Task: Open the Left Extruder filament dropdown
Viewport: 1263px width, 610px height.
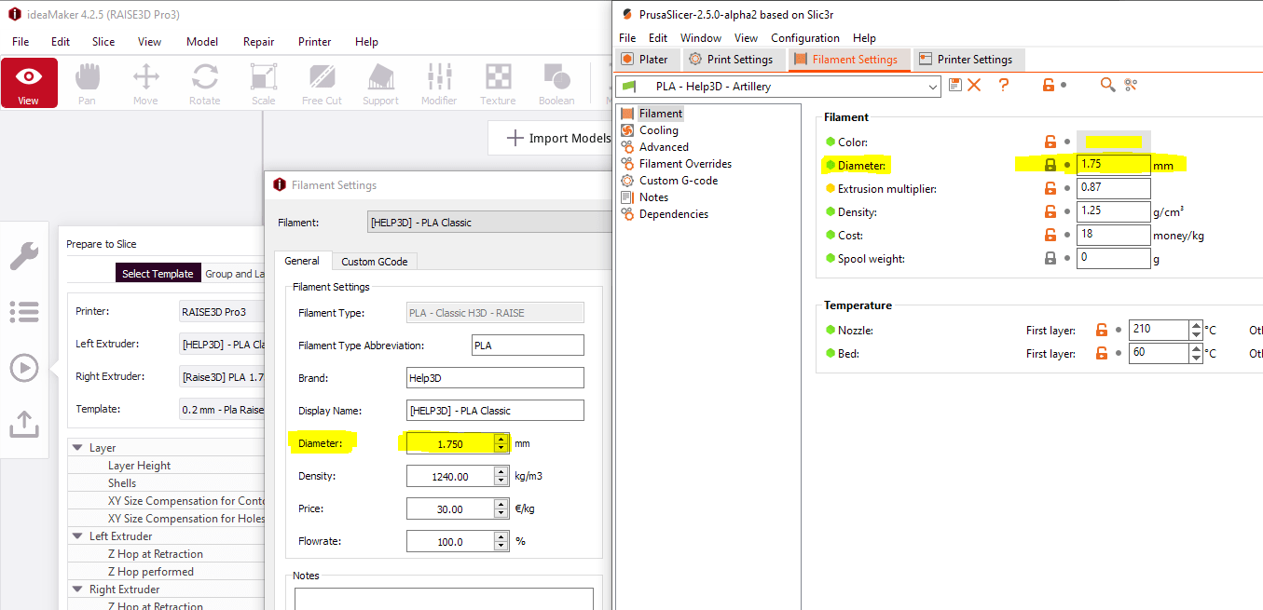Action: (222, 344)
